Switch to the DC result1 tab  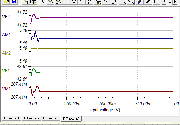pos(51,118)
